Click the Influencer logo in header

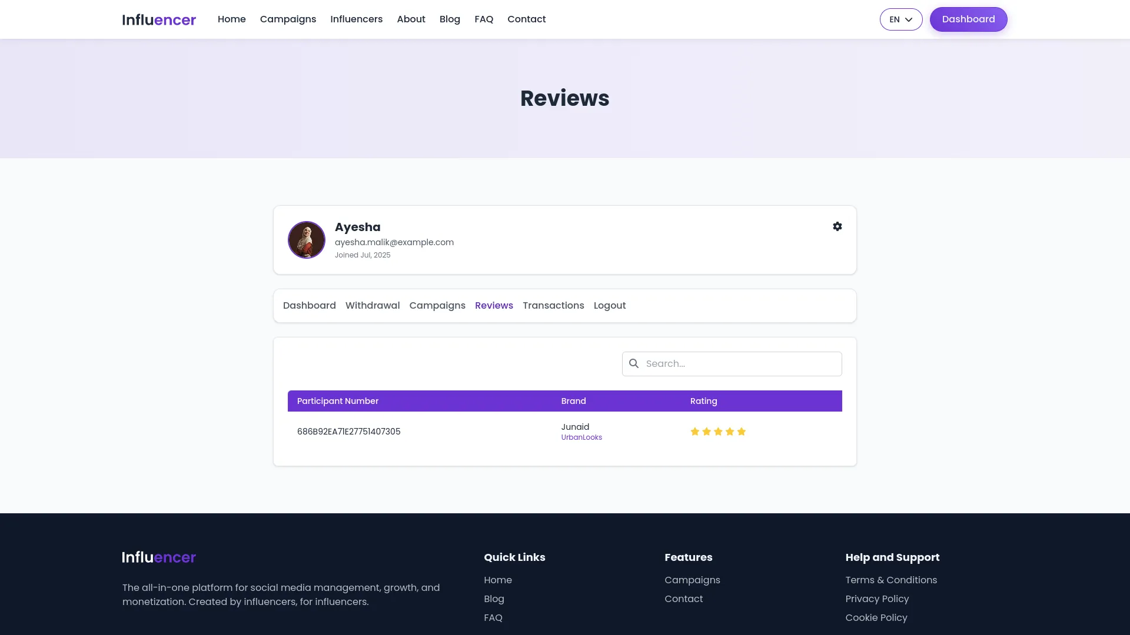[x=159, y=19]
